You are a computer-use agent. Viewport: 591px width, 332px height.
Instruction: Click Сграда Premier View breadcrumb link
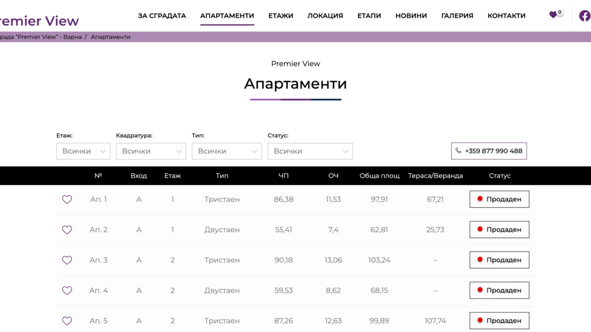click(x=40, y=37)
